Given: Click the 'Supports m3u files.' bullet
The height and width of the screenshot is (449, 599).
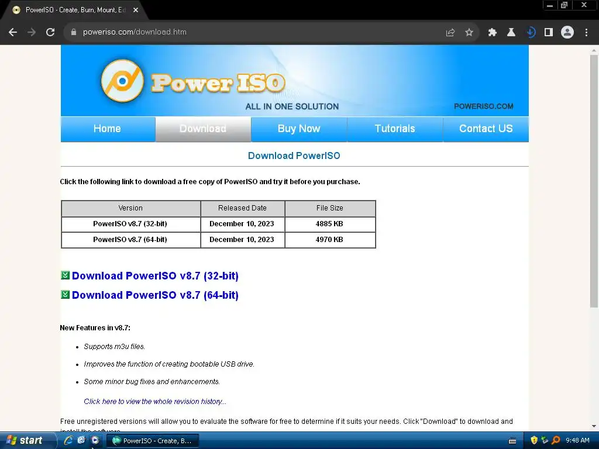Looking at the screenshot, I should [114, 347].
